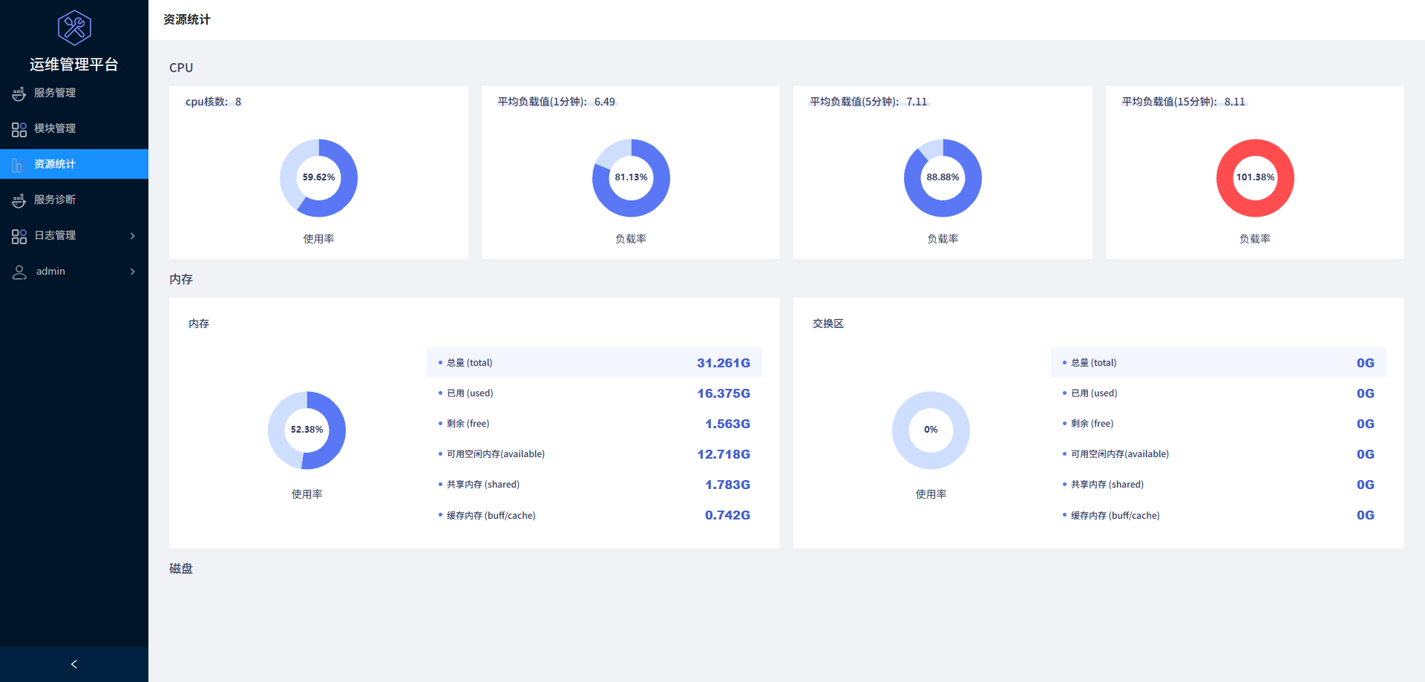This screenshot has height=682, width=1425.
Task: Click the 服务管理 sidebar icon
Action: click(x=19, y=94)
